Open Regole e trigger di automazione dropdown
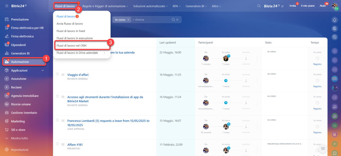Screen dimensions: 341x156 pos(105,6)
